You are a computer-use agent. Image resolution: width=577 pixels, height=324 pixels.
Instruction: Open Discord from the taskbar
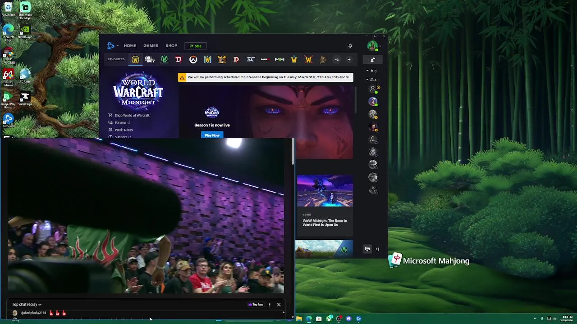(348, 319)
